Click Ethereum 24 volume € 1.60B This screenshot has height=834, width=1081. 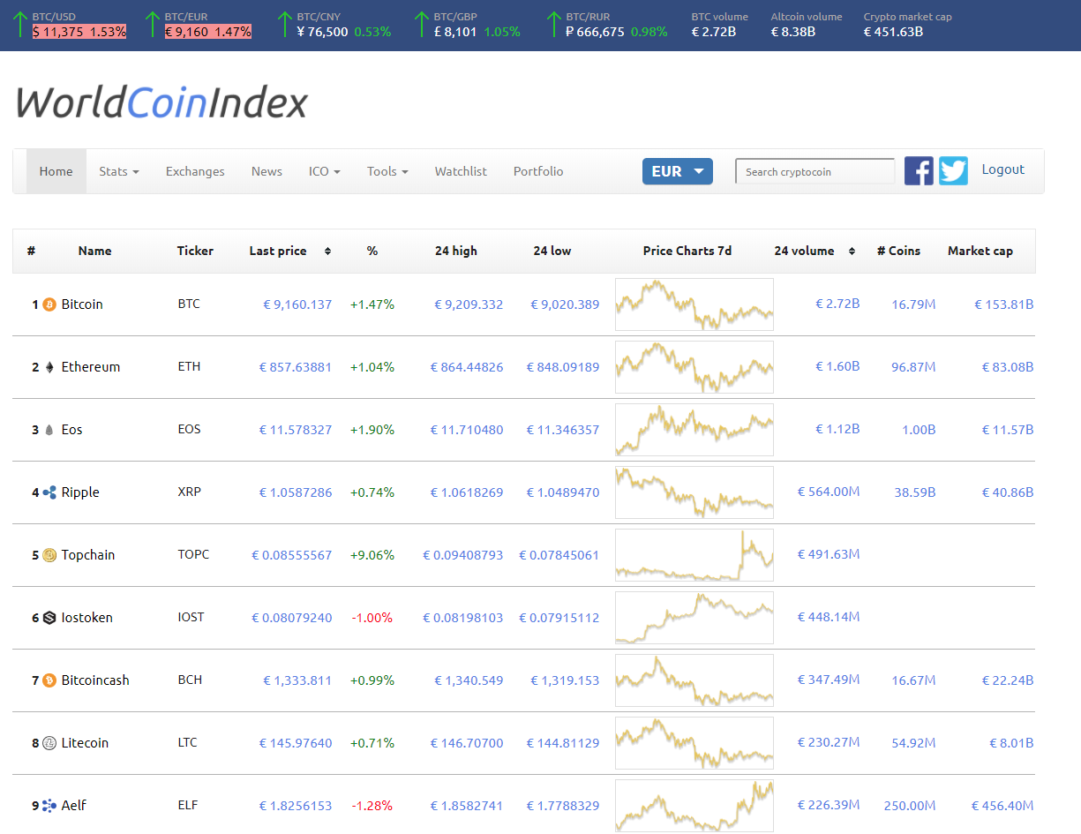837,367
